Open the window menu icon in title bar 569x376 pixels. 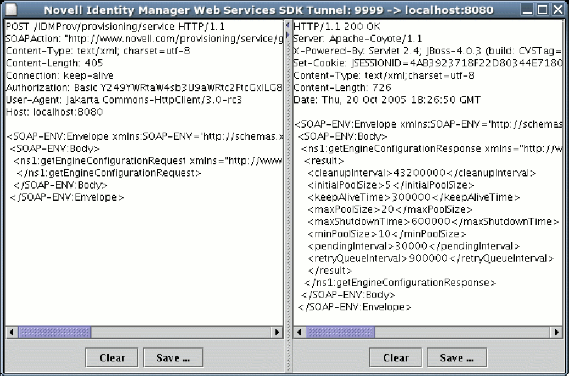click(x=11, y=9)
